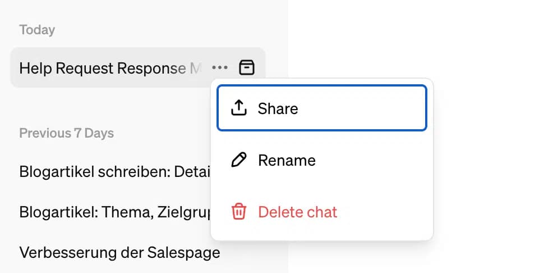The image size is (553, 273).
Task: Select Share from the context menu
Action: tap(321, 108)
